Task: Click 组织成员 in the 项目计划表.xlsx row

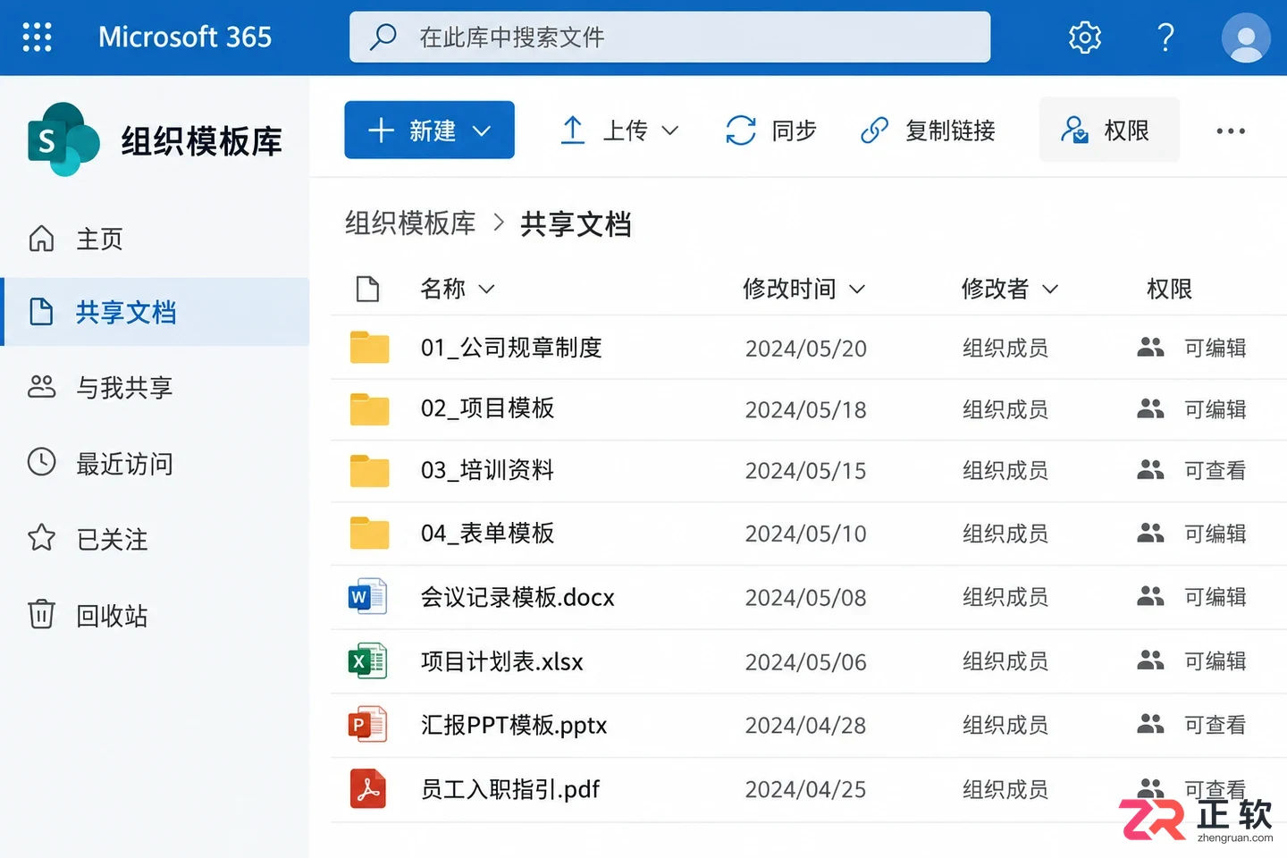Action: pos(1005,661)
